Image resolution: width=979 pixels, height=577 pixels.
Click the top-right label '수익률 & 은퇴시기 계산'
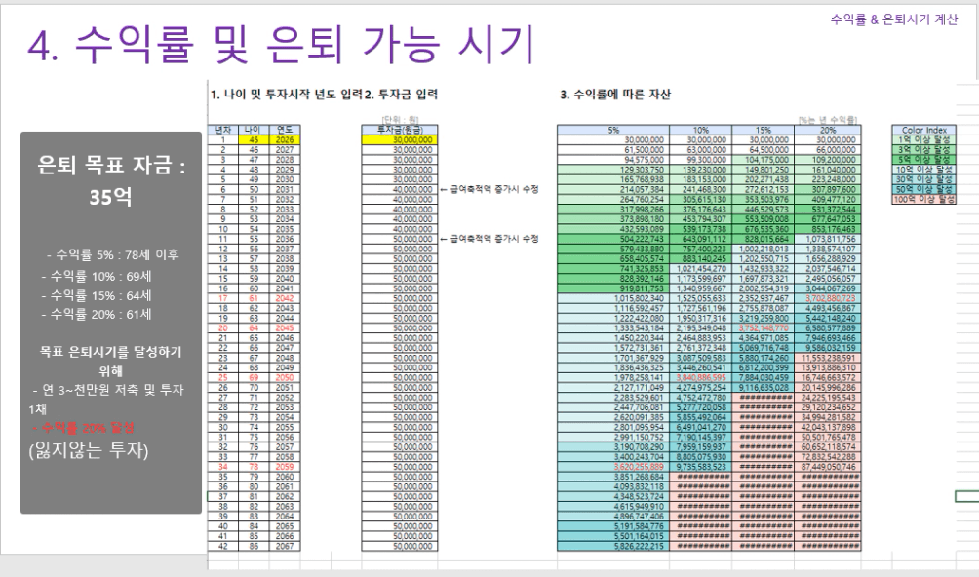[x=893, y=19]
